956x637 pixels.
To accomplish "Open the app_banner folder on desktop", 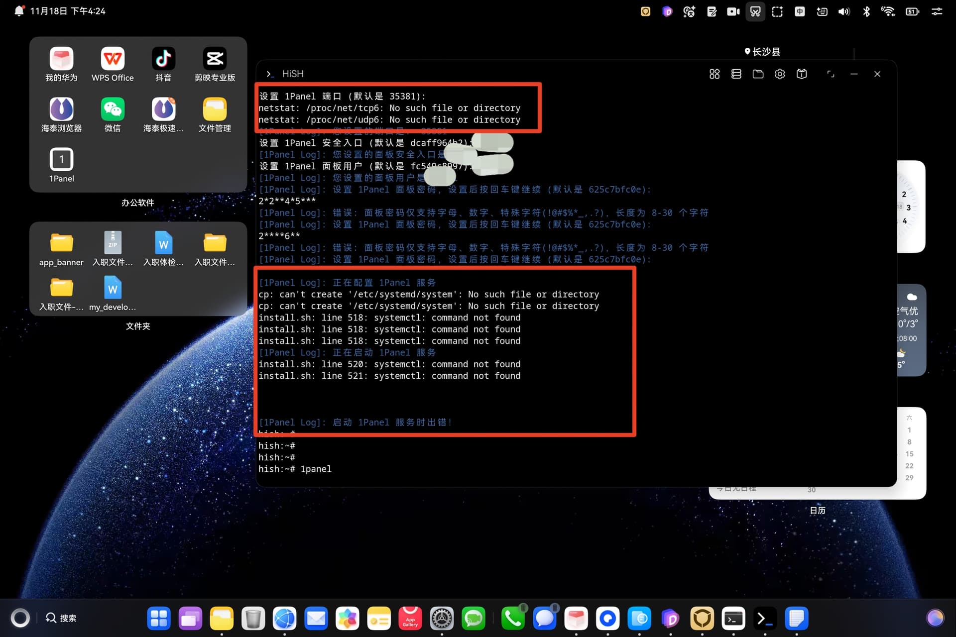I will [x=61, y=243].
